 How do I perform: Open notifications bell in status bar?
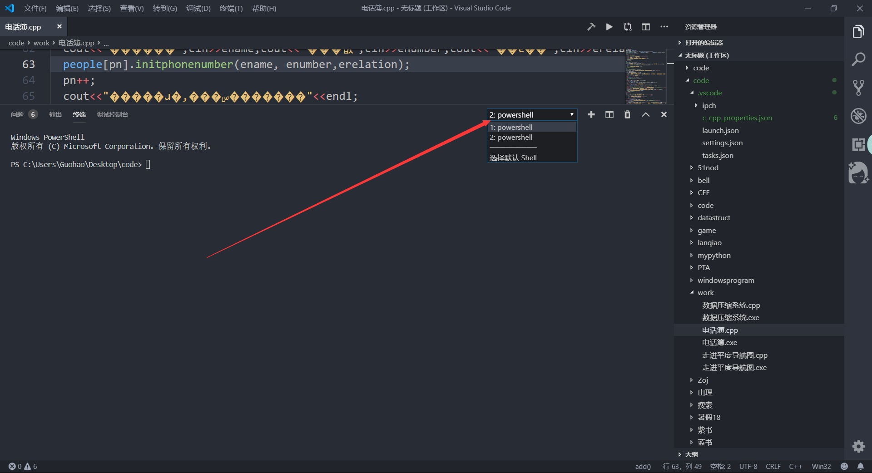pyautogui.click(x=860, y=466)
